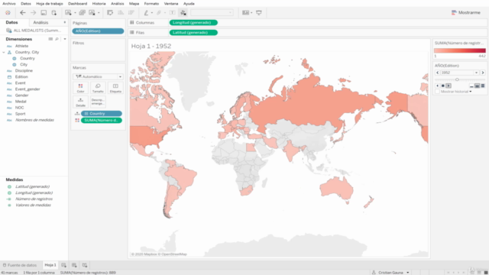Toggle the Mostrar historial checkbox
The image size is (489, 275).
click(x=438, y=92)
